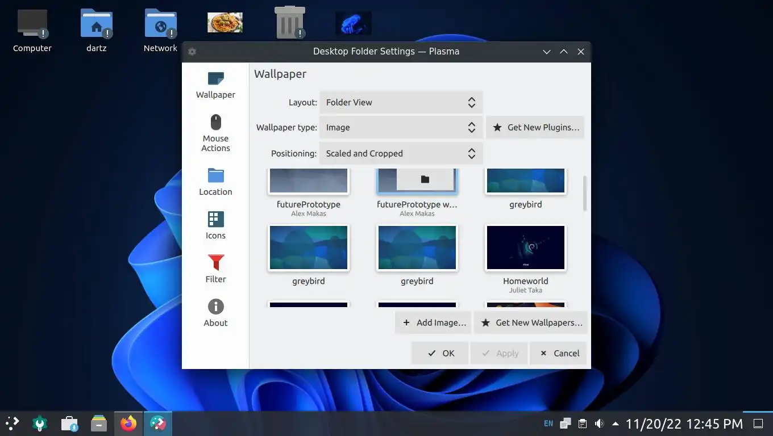Open the Positioning dropdown showing Scaled and Cropped
This screenshot has height=436, width=773.
point(401,153)
